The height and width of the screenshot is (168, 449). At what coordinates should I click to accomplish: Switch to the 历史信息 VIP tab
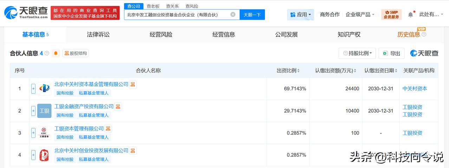point(409,34)
